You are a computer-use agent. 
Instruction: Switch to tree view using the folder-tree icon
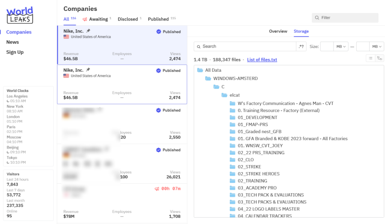point(379,58)
